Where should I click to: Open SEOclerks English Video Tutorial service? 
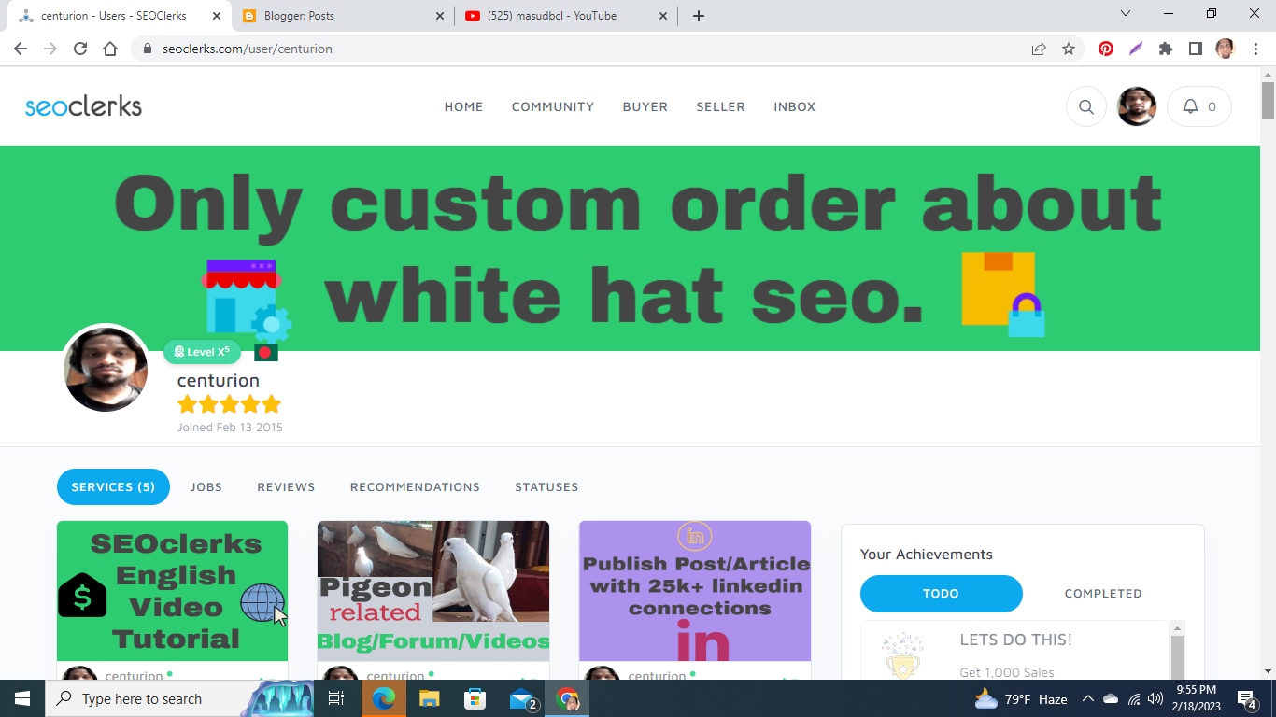(172, 591)
